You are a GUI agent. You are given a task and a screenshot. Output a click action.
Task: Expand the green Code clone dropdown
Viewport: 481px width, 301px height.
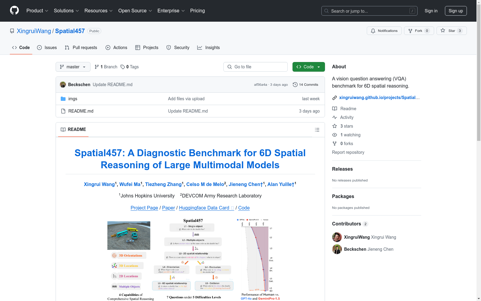309,67
